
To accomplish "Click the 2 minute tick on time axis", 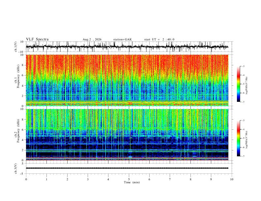I will (x=67, y=179).
